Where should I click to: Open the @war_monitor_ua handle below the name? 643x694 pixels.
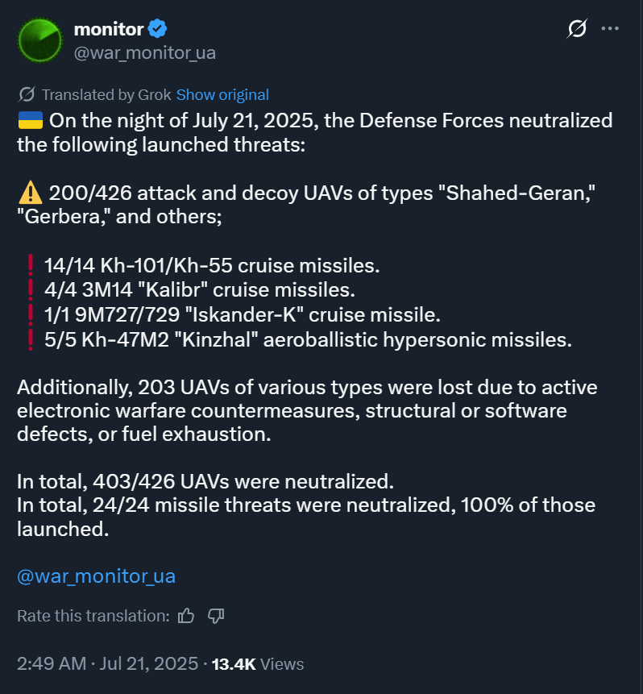[x=145, y=52]
